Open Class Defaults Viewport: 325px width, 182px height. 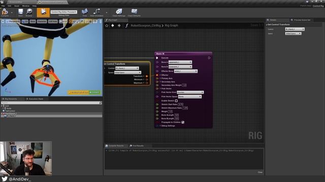pos(134,13)
